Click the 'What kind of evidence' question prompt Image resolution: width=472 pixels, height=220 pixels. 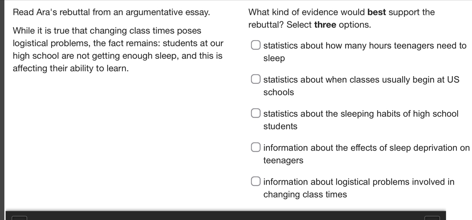click(x=341, y=12)
